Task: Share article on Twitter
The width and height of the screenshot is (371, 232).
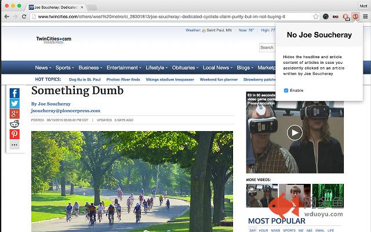Action: coord(14,103)
